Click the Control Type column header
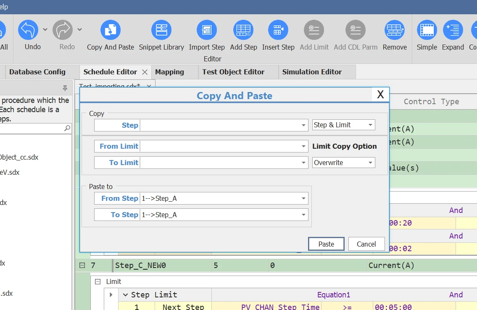The width and height of the screenshot is (477, 310). pyautogui.click(x=431, y=102)
